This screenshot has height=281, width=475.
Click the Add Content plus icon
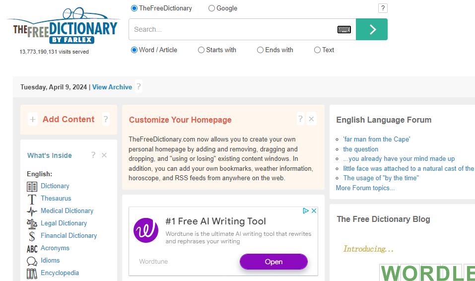[33, 119]
